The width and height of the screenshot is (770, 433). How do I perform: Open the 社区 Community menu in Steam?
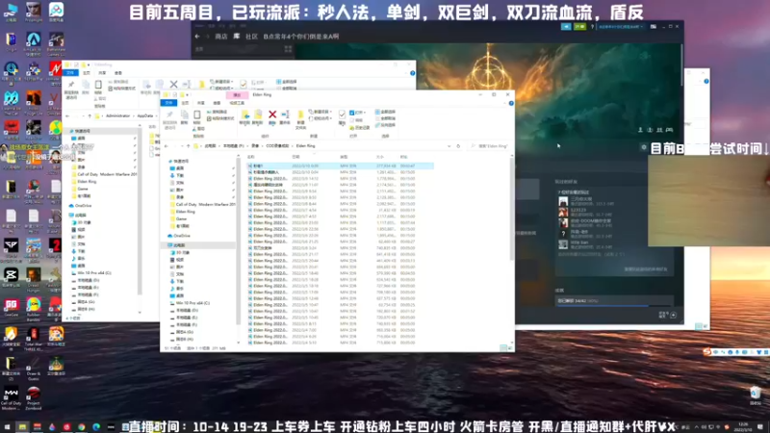(251, 37)
